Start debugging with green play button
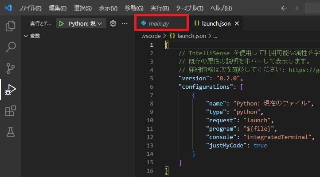The height and width of the screenshot is (177, 320). tap(61, 23)
